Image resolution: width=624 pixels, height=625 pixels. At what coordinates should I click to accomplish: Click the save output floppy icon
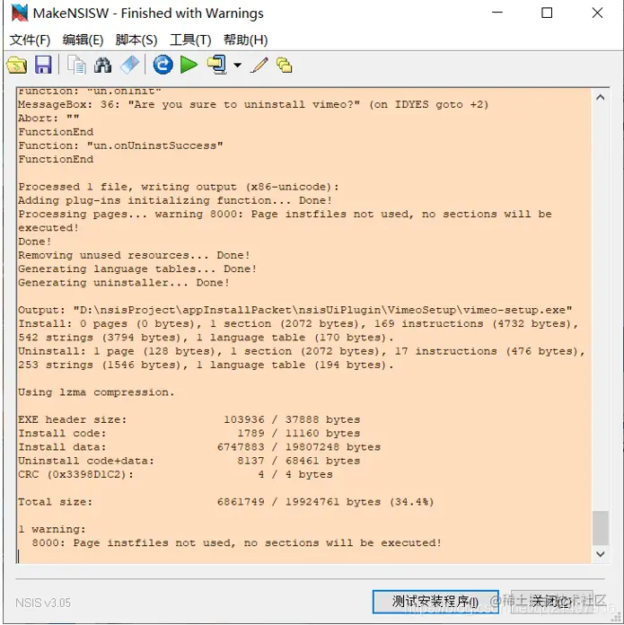tap(43, 65)
